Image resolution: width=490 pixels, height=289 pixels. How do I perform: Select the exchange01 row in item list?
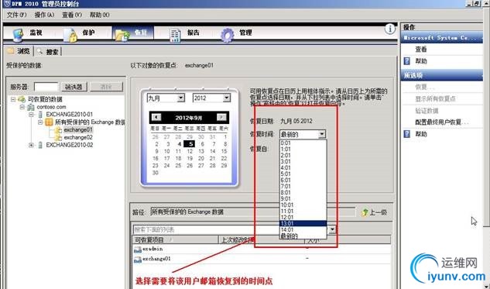click(x=262, y=260)
